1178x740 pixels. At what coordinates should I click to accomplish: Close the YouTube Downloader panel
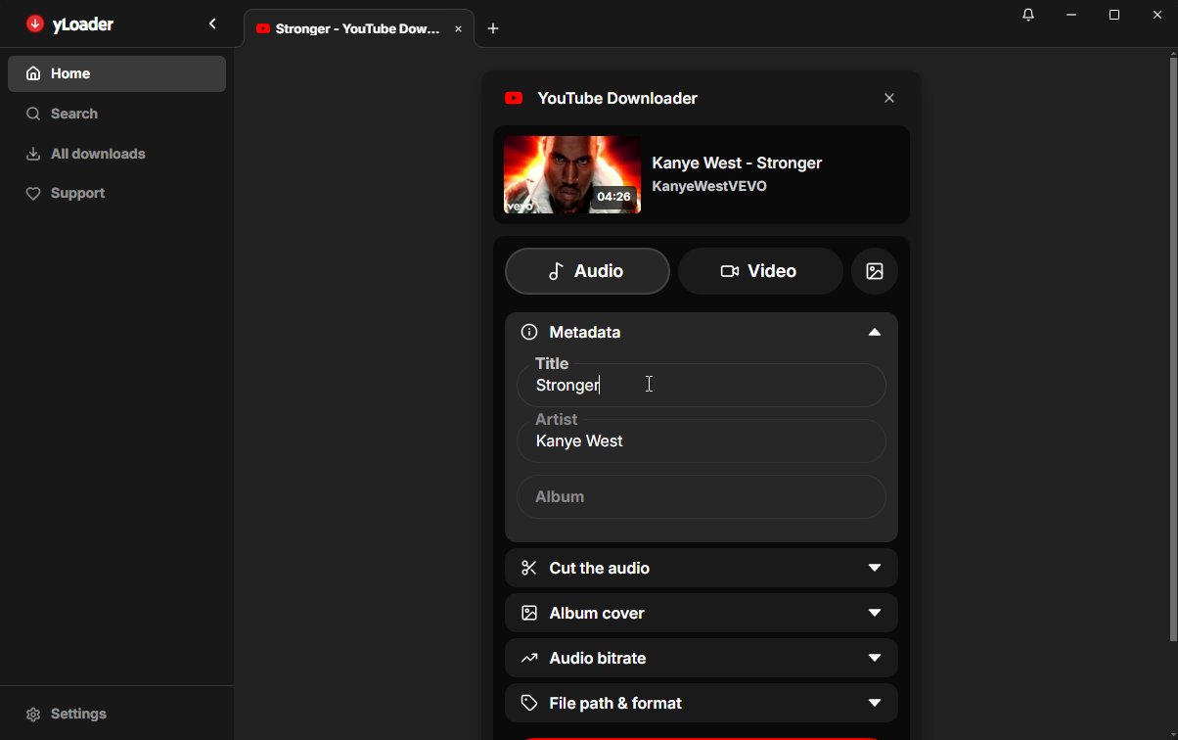click(x=889, y=98)
